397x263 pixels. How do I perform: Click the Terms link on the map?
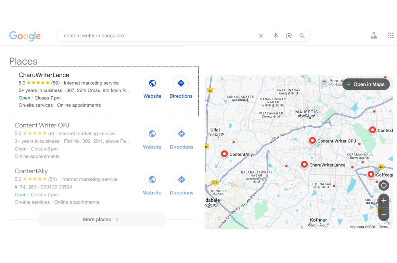(384, 226)
